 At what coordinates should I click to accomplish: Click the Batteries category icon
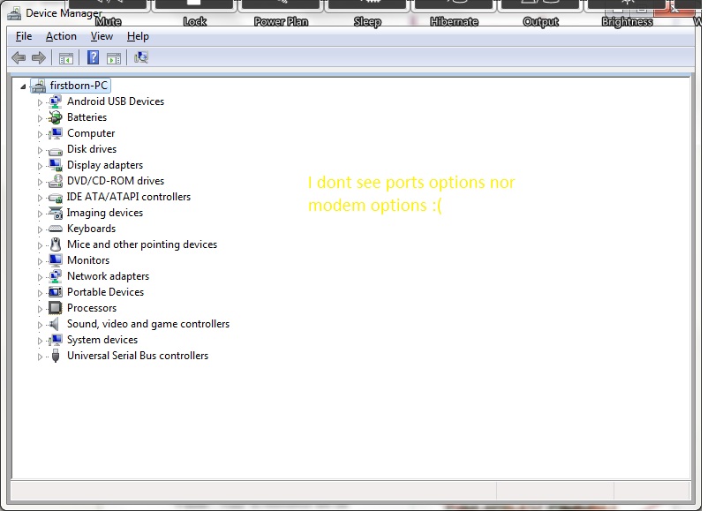(x=56, y=117)
